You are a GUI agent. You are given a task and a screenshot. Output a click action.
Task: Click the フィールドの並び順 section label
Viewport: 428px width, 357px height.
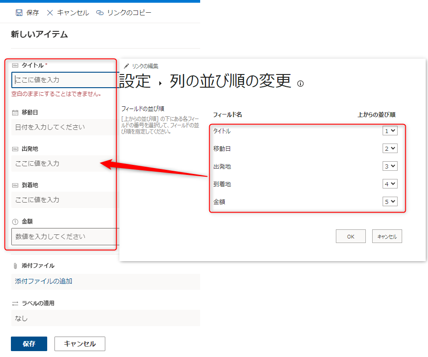pyautogui.click(x=143, y=109)
